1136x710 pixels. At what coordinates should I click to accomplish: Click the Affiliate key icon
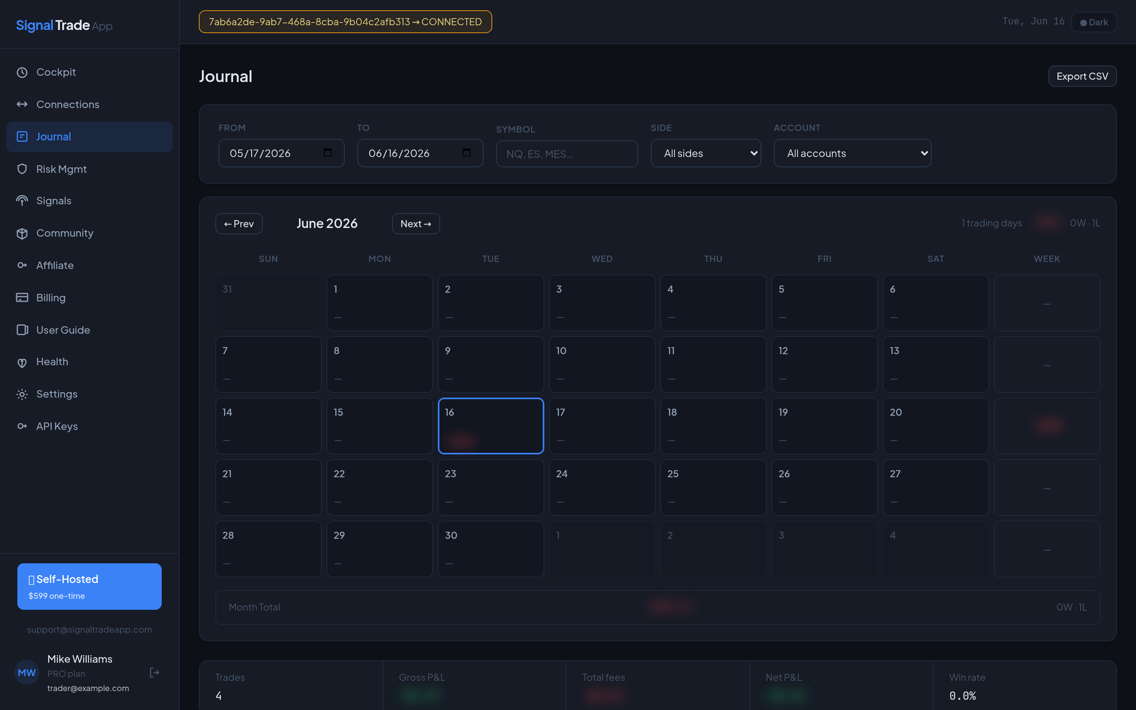[x=22, y=265]
